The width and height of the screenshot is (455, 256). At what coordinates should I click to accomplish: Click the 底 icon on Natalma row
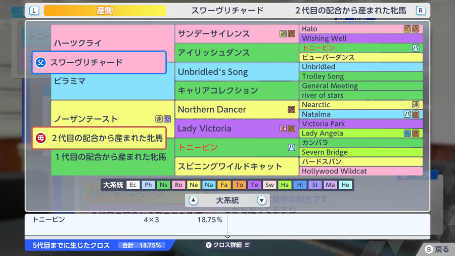[x=416, y=114]
